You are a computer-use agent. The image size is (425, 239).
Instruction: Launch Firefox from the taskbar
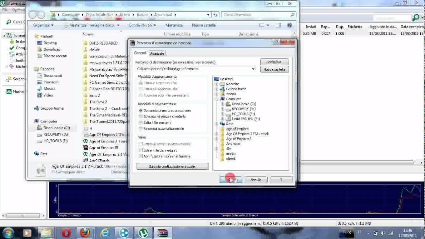pos(85,233)
